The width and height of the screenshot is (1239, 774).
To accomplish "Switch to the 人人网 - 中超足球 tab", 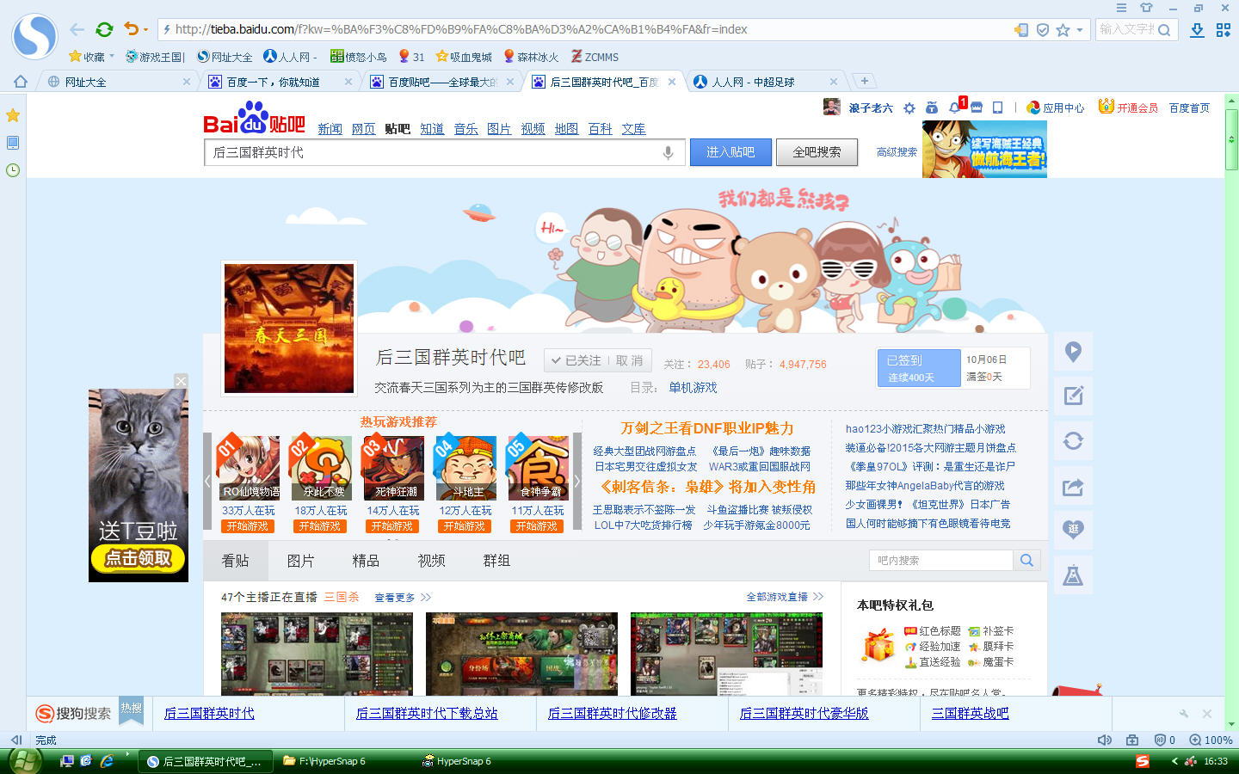I will [x=766, y=82].
